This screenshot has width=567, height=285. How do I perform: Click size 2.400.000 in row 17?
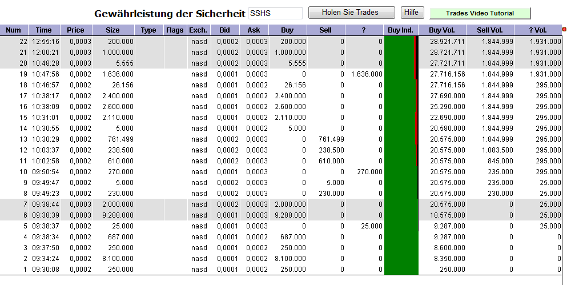click(118, 96)
